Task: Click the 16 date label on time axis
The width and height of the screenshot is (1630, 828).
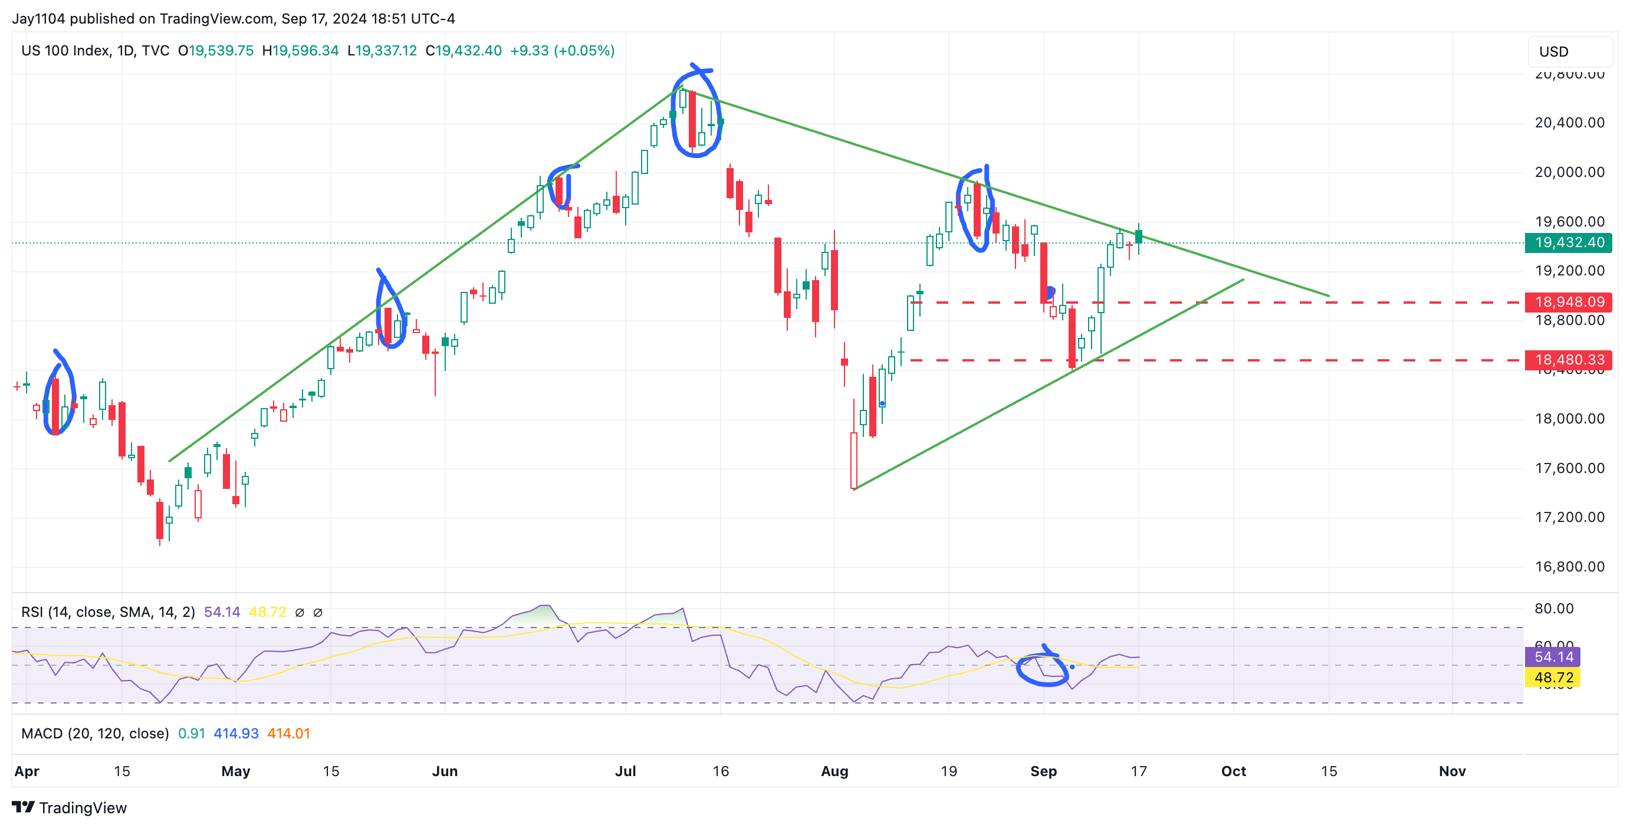Action: click(721, 771)
